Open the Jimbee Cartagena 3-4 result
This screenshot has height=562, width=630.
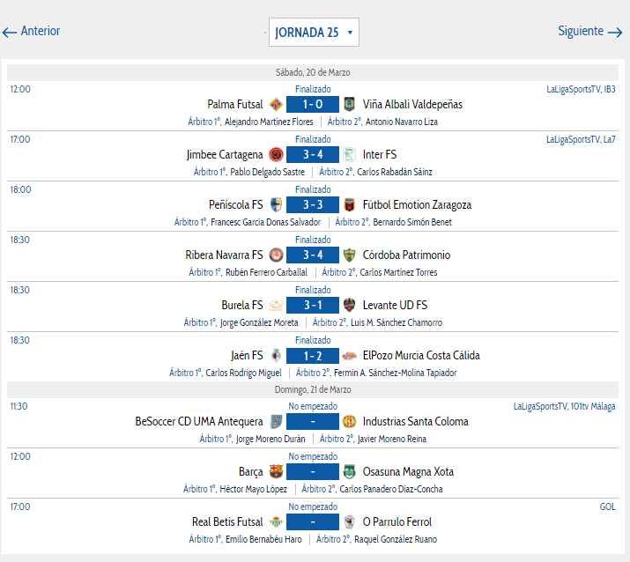pos(313,155)
